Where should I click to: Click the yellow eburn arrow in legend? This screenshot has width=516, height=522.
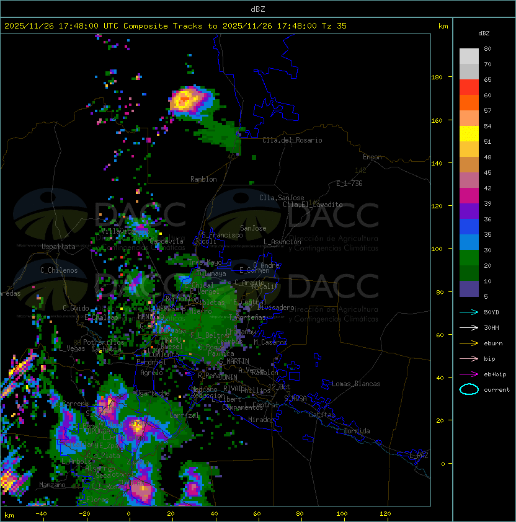469,343
